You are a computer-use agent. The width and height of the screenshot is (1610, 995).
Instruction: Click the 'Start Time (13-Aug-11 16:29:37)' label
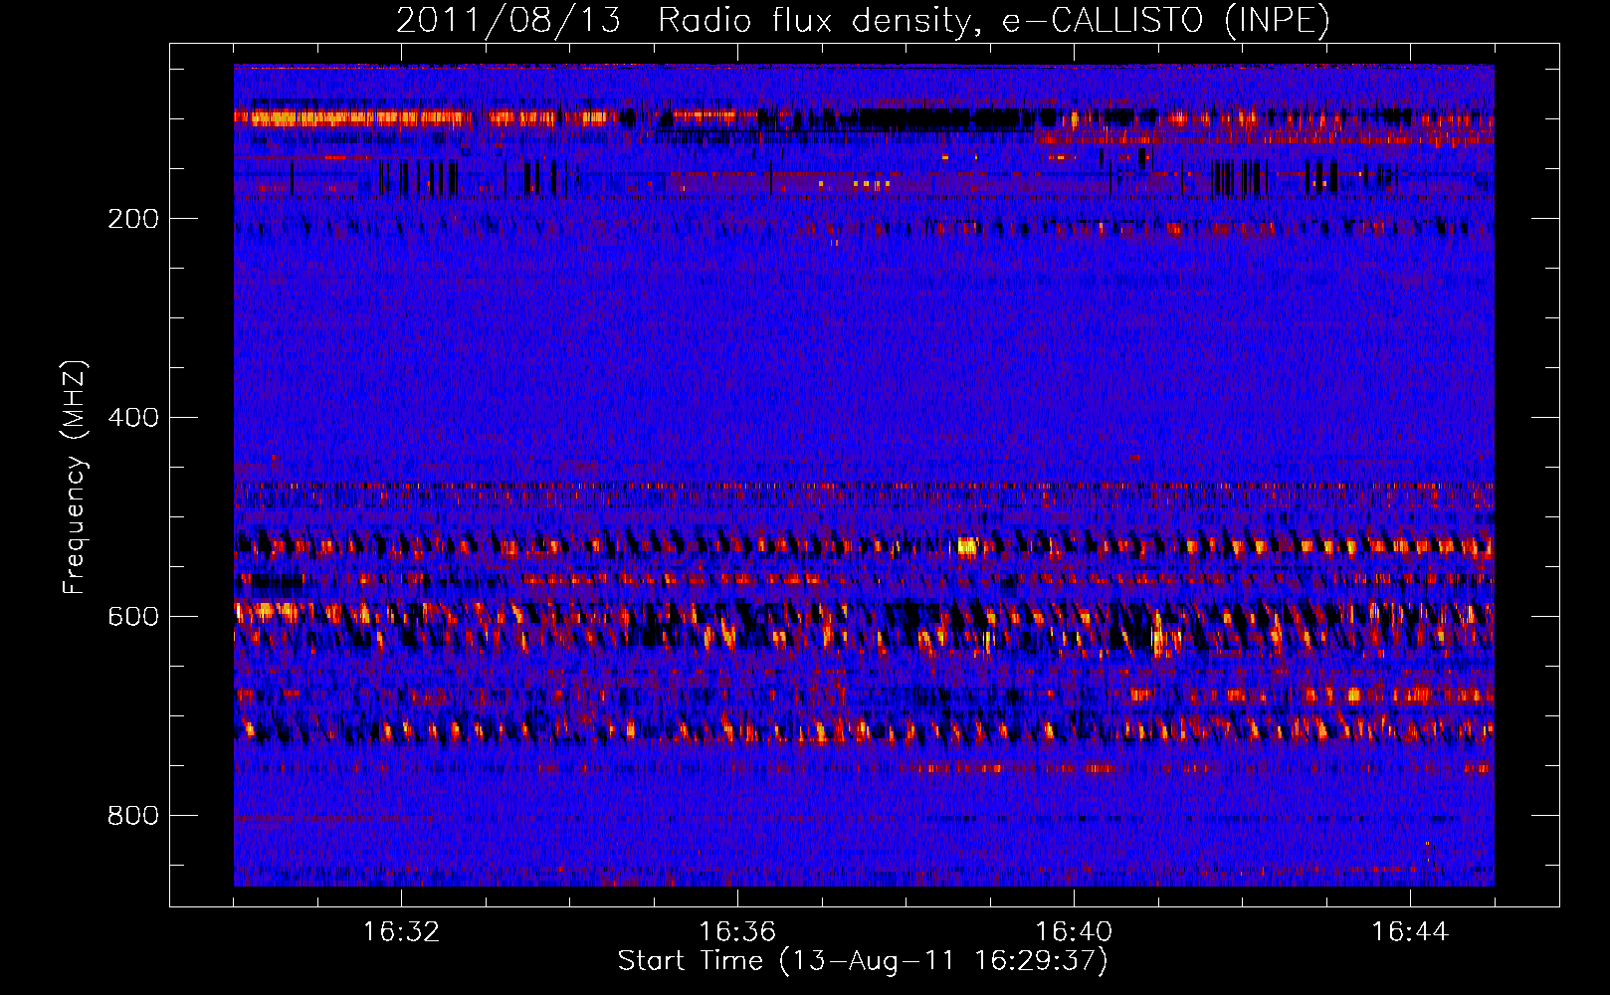pos(863,961)
